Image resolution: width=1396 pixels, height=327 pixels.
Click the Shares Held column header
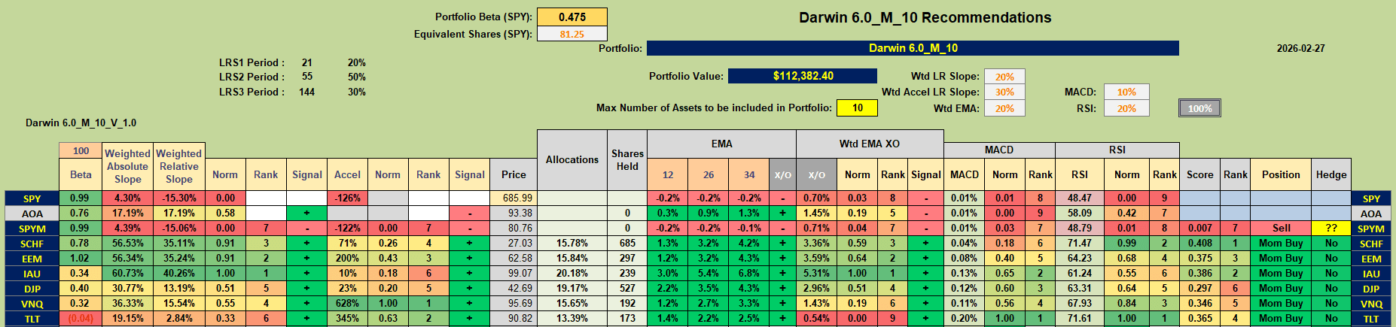(x=627, y=160)
